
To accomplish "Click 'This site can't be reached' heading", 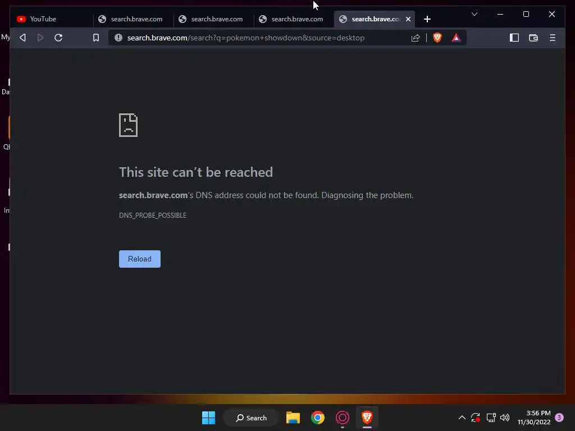I will pos(196,172).
